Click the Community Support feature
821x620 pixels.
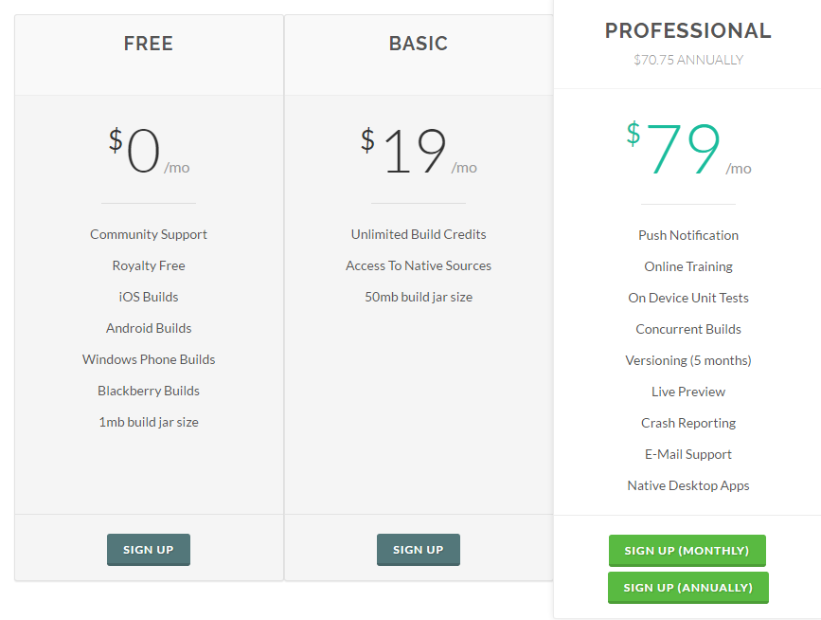[148, 234]
